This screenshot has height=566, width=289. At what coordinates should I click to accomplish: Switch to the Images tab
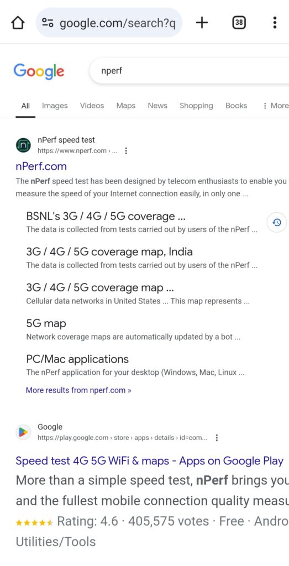coord(55,106)
